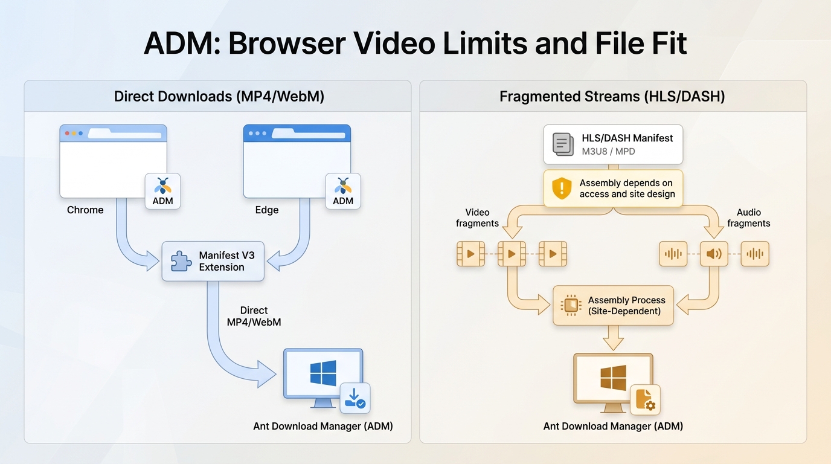Click the first audio waveform fragment icon
Screen dimensions: 831x464
click(673, 254)
